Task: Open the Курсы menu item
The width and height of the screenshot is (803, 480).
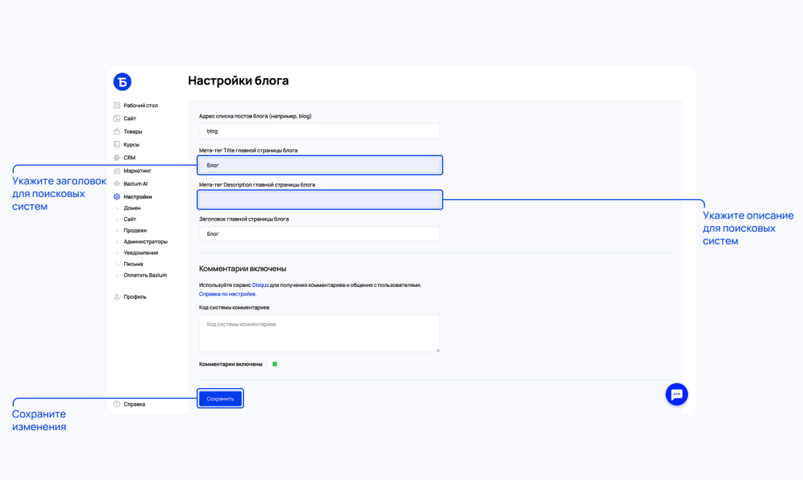Action: click(131, 145)
